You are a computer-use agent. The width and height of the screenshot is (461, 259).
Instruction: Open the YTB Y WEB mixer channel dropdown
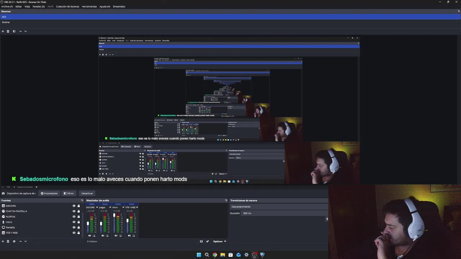137,207
